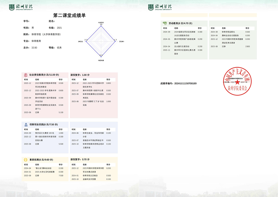Screen dimensions: 278x197
Task: Click the gender value 男
Action: pos(33,28)
